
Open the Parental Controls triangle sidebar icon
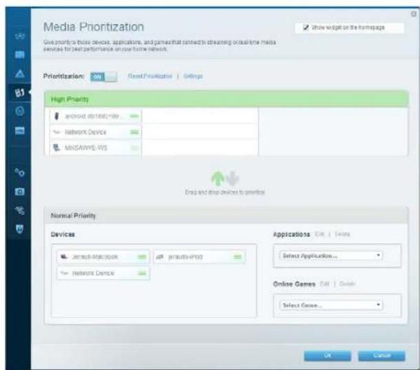pyautogui.click(x=19, y=73)
